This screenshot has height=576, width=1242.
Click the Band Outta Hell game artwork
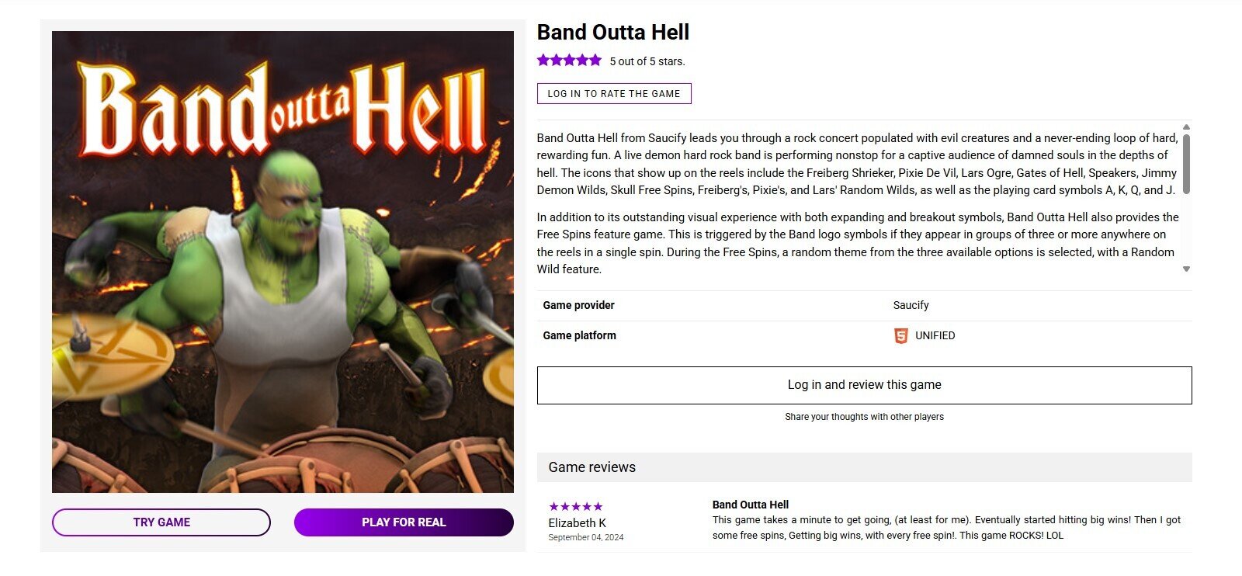[x=283, y=262]
